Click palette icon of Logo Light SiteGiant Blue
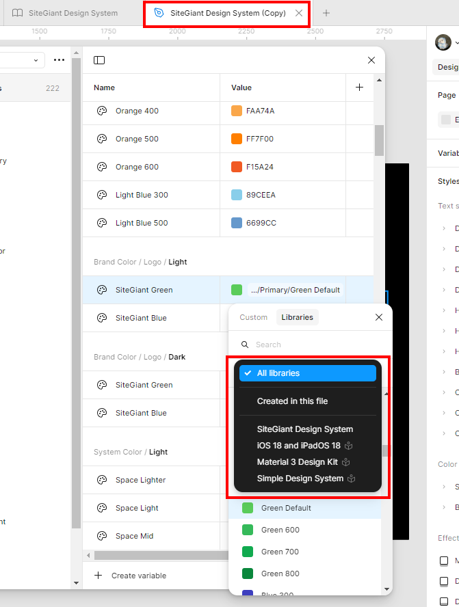This screenshot has width=459, height=607. pos(102,318)
